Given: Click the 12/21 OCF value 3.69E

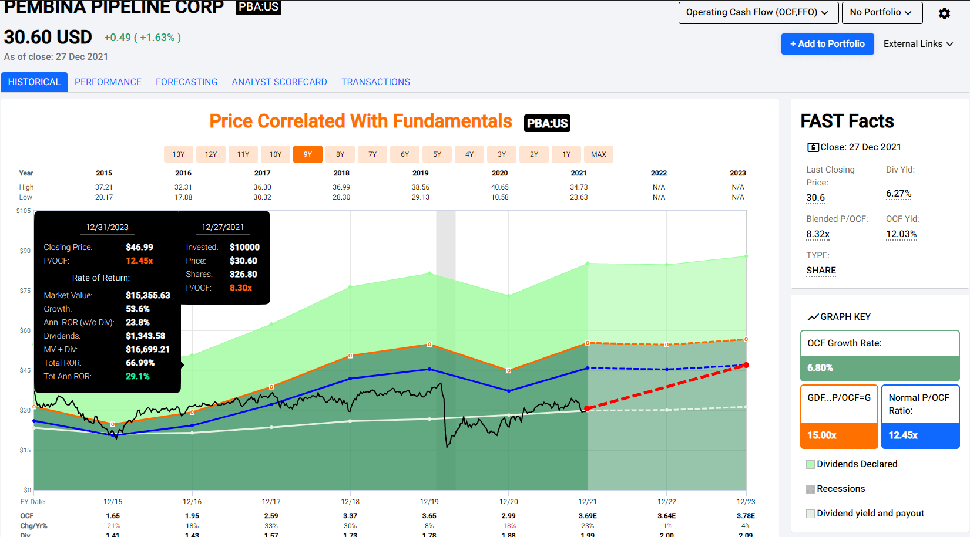Looking at the screenshot, I should pos(588,516).
